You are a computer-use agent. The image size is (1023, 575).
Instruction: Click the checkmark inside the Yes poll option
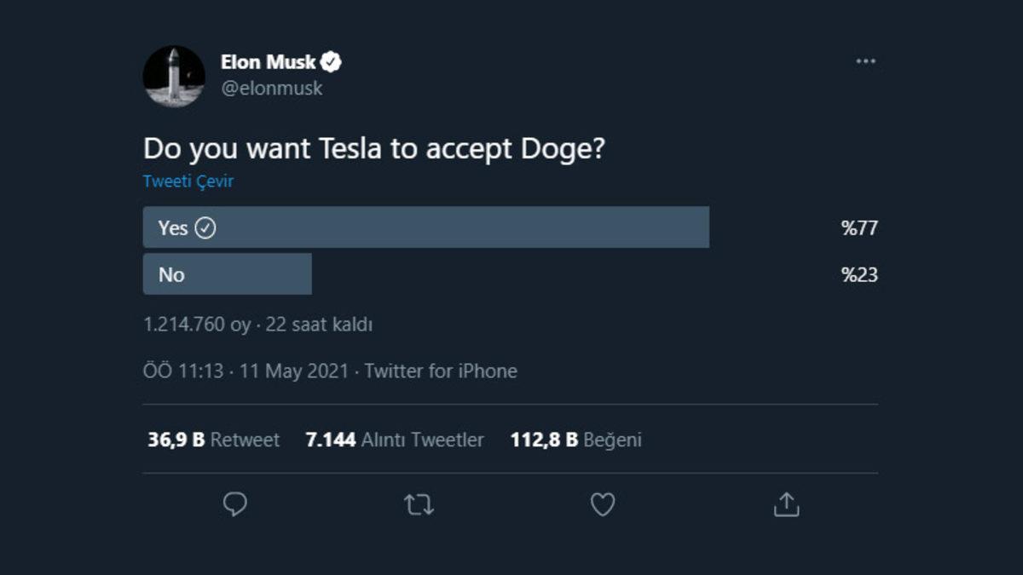pyautogui.click(x=205, y=227)
